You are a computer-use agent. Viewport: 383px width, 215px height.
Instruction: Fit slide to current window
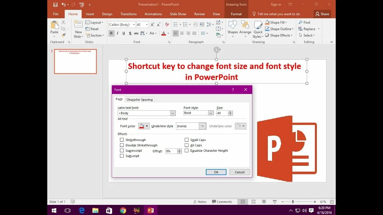332,202
